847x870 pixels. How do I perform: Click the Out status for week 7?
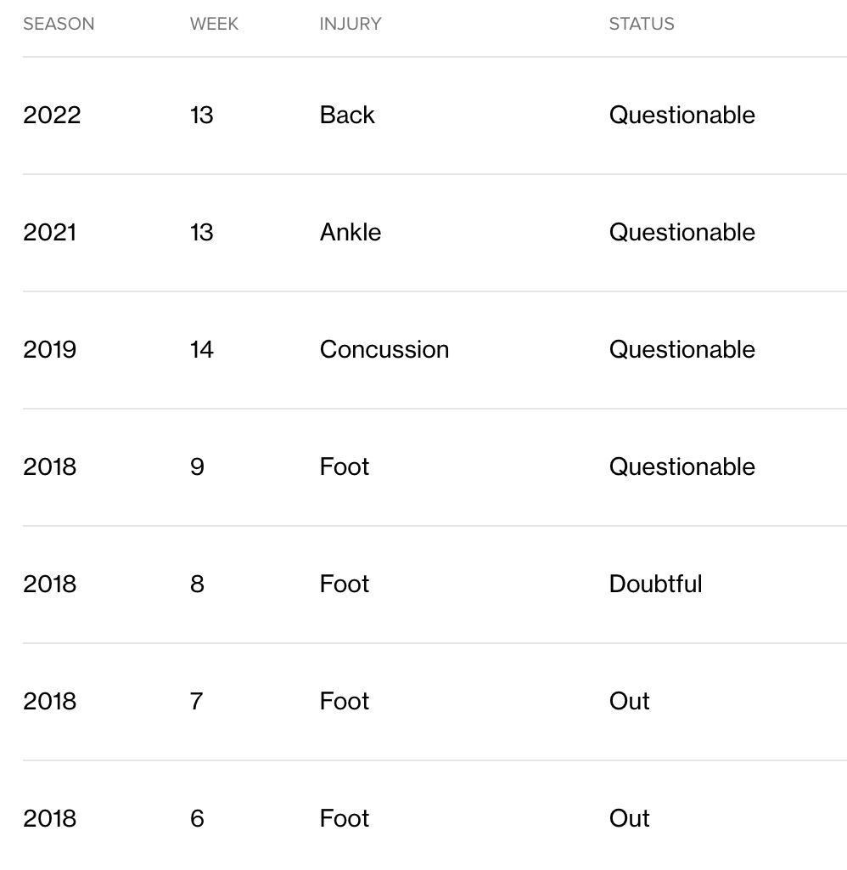(x=629, y=701)
